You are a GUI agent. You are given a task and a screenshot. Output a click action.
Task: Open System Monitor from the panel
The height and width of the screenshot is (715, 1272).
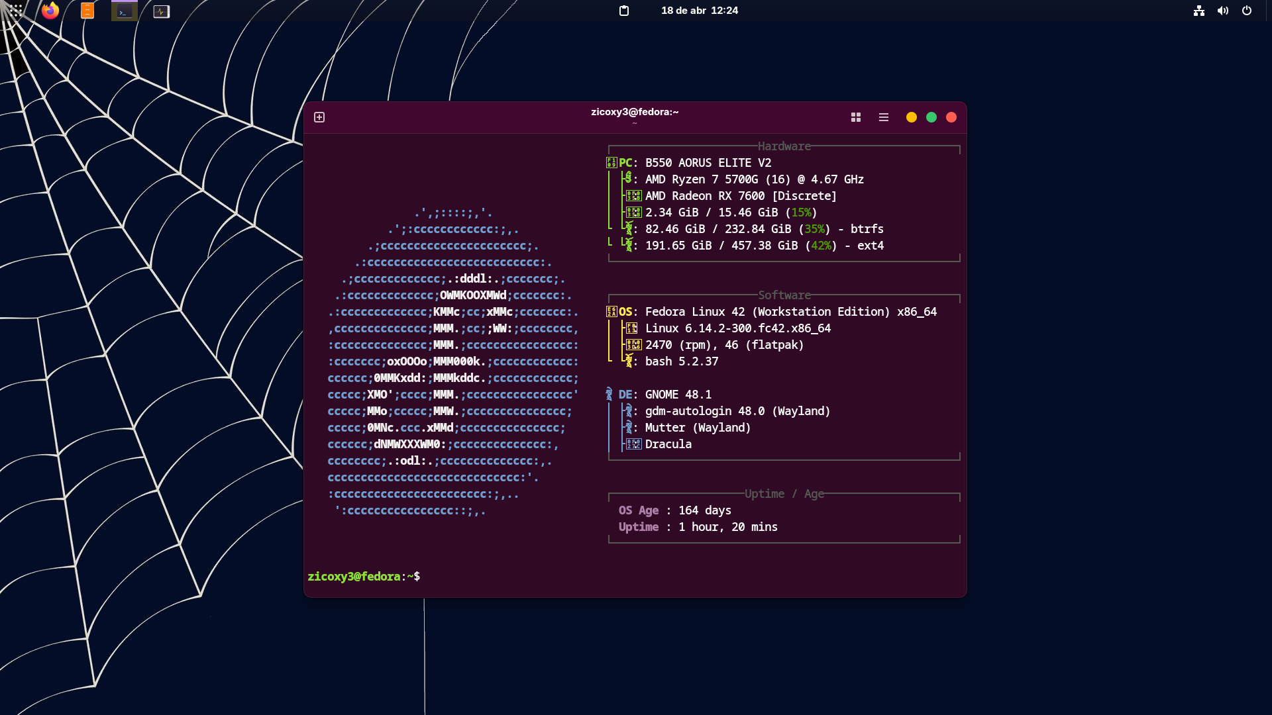[x=162, y=11]
